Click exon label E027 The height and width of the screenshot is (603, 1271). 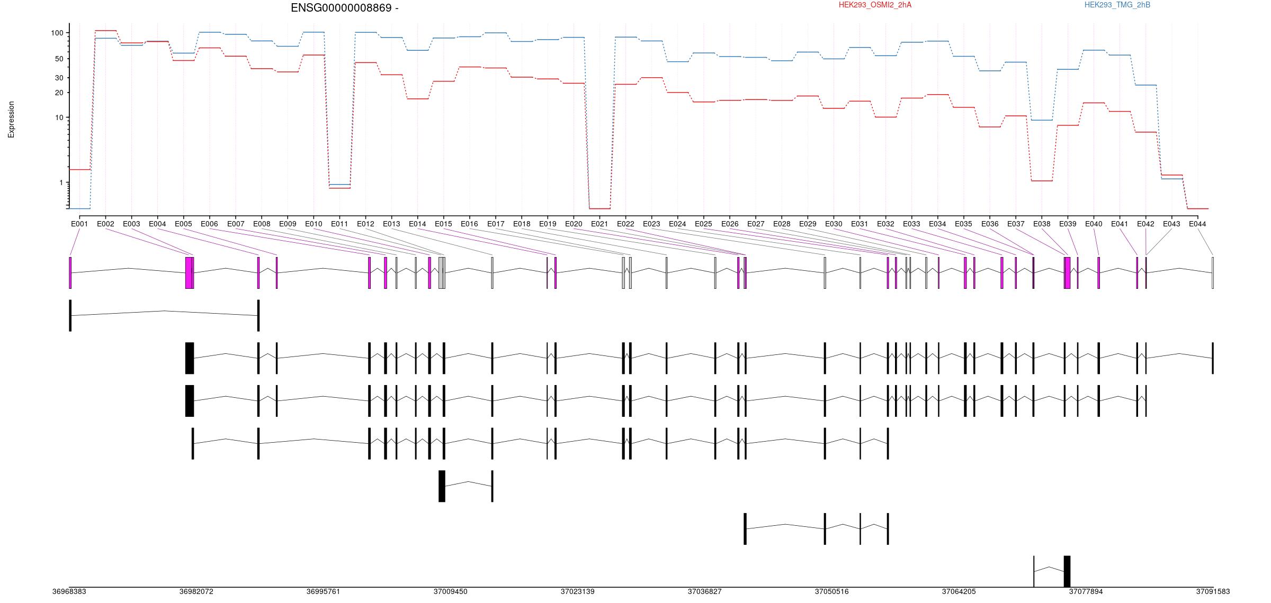coord(756,224)
